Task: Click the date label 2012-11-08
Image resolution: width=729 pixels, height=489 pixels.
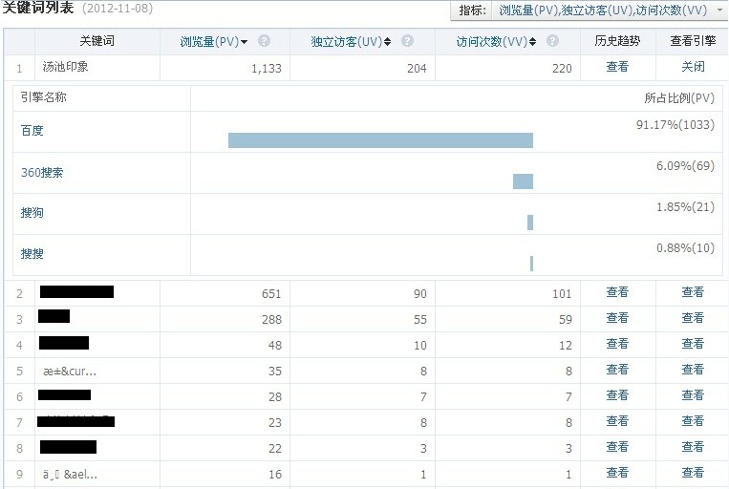Action: pos(118,9)
